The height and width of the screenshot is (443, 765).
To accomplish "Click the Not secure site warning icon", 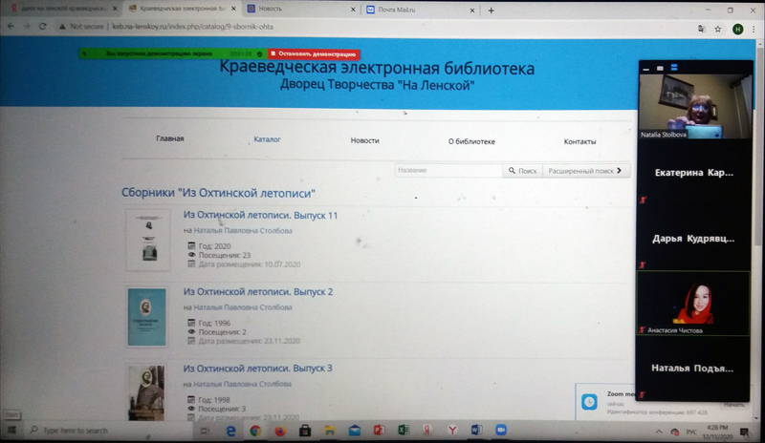I will click(62, 27).
